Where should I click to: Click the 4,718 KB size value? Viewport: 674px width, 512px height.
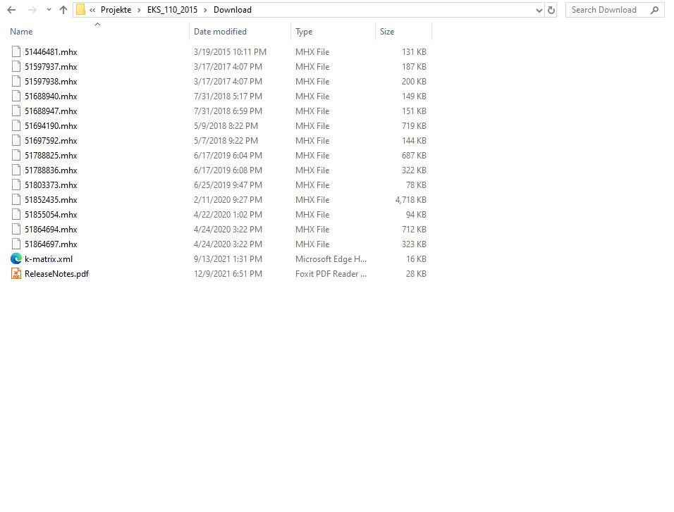[410, 200]
